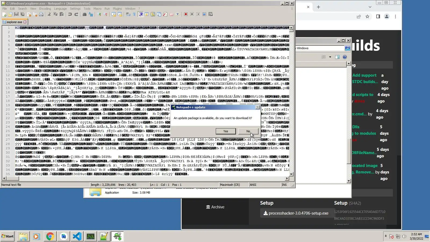Click the Zoom In toolbar icon
The height and width of the screenshot is (242, 430).
point(99,14)
